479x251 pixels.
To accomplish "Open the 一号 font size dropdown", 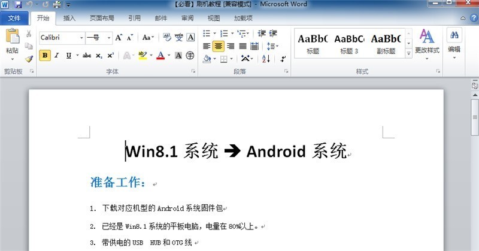I will [109, 38].
